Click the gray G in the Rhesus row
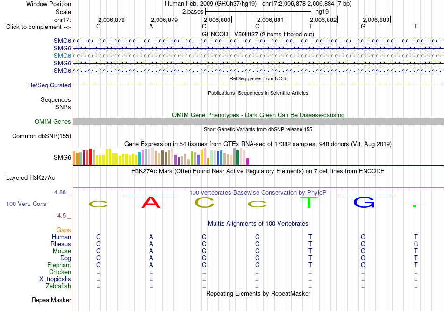This screenshot has height=311, width=444. tap(415, 244)
